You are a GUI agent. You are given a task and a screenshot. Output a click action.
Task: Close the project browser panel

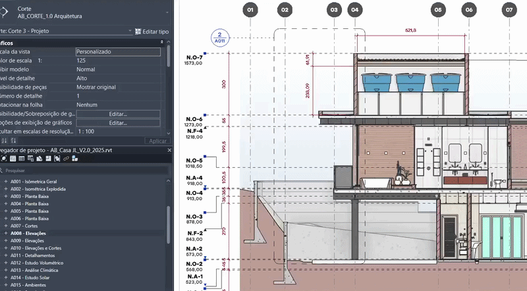coord(169,150)
